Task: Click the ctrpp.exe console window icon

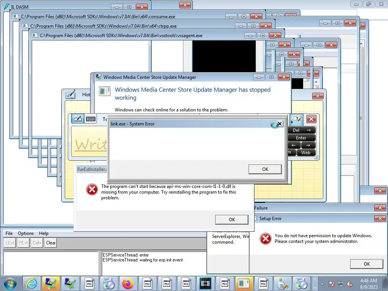Action: tap(25, 26)
